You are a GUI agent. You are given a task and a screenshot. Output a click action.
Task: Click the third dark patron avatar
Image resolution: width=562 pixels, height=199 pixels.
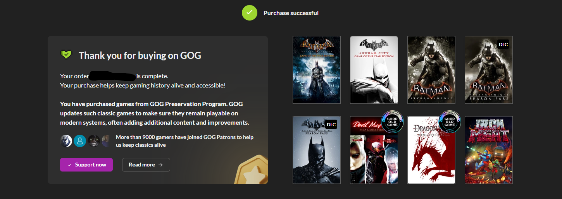[93, 141]
